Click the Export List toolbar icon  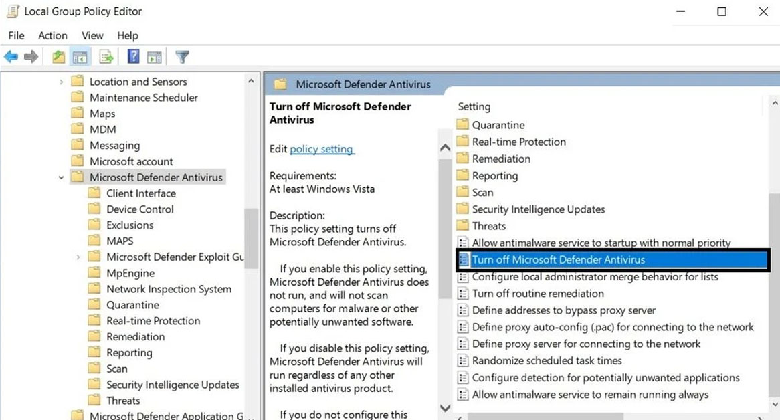[106, 57]
